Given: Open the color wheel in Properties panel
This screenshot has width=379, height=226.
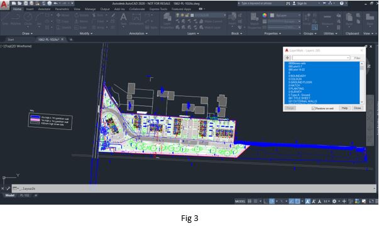Looking at the screenshot, I should (265, 15).
